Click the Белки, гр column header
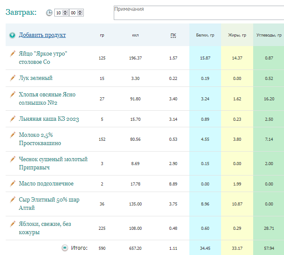The image size is (284, 255). 205,35
